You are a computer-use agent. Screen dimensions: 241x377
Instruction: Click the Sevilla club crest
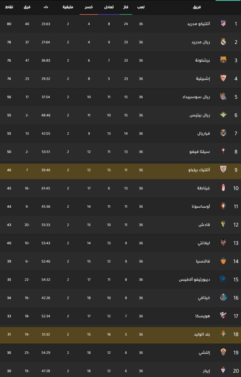tap(223, 79)
